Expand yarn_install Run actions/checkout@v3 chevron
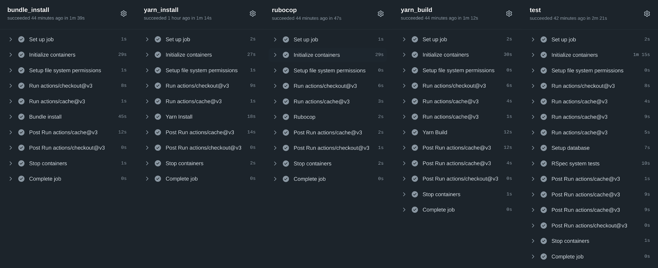The width and height of the screenshot is (658, 268). pyautogui.click(x=147, y=86)
